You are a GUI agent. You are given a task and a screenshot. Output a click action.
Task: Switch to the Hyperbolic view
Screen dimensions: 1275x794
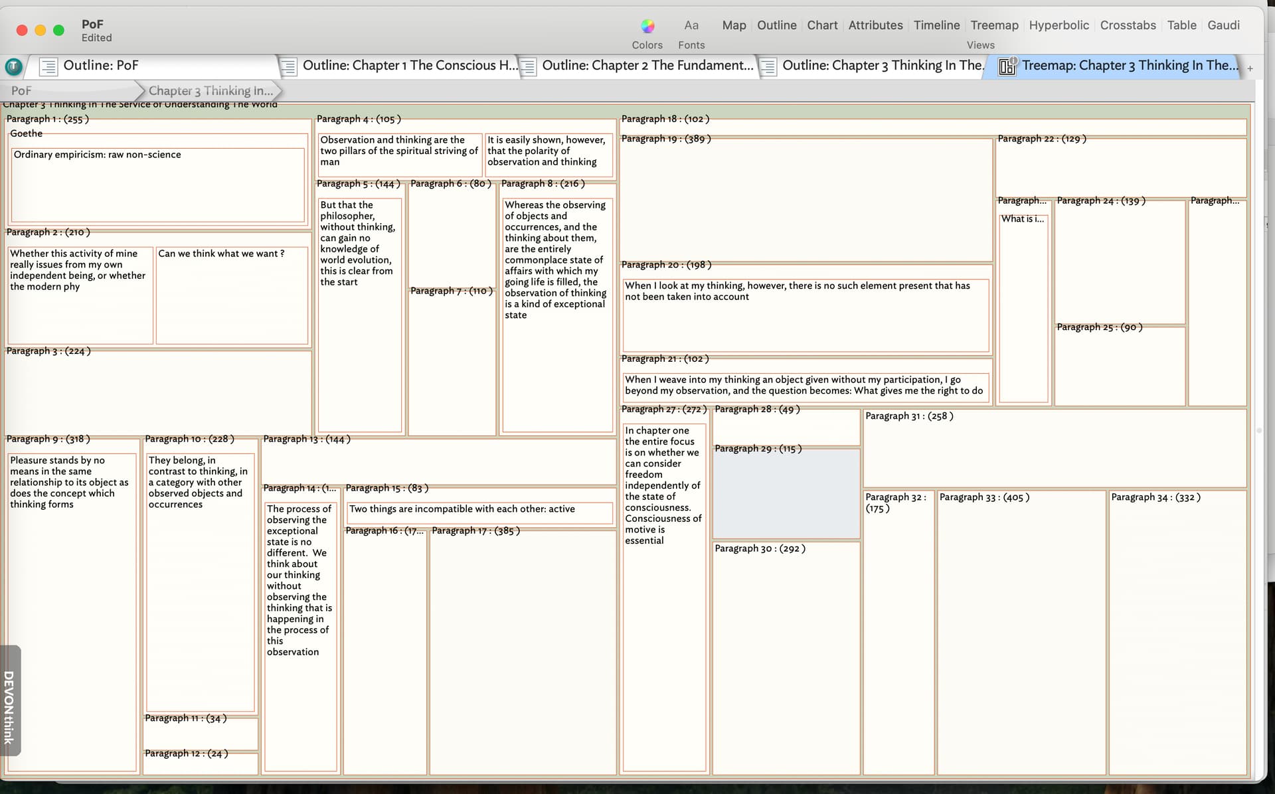tap(1059, 25)
